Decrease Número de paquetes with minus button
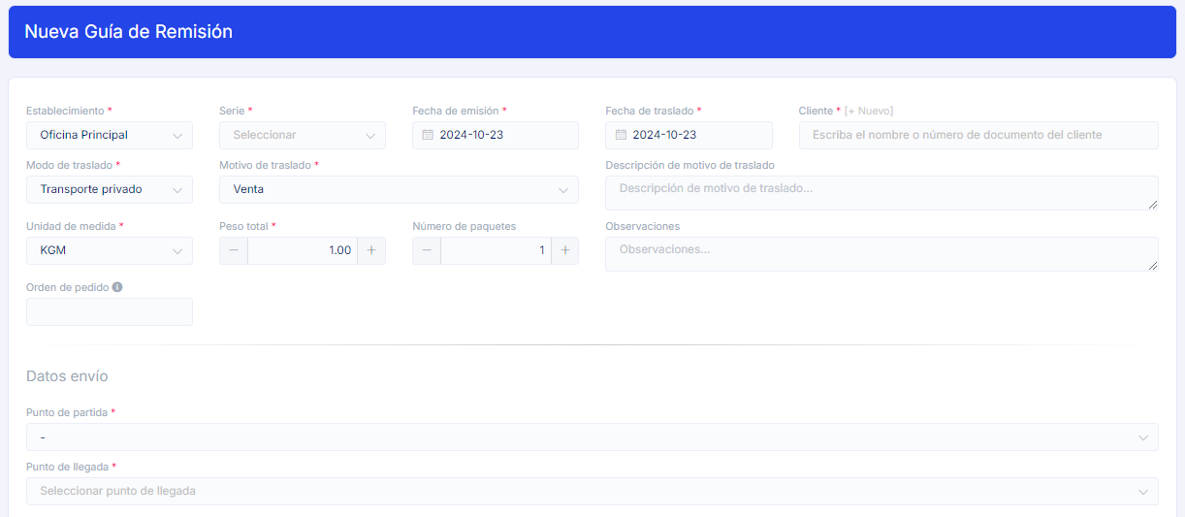Screen dimensions: 1185x517 [x=427, y=250]
